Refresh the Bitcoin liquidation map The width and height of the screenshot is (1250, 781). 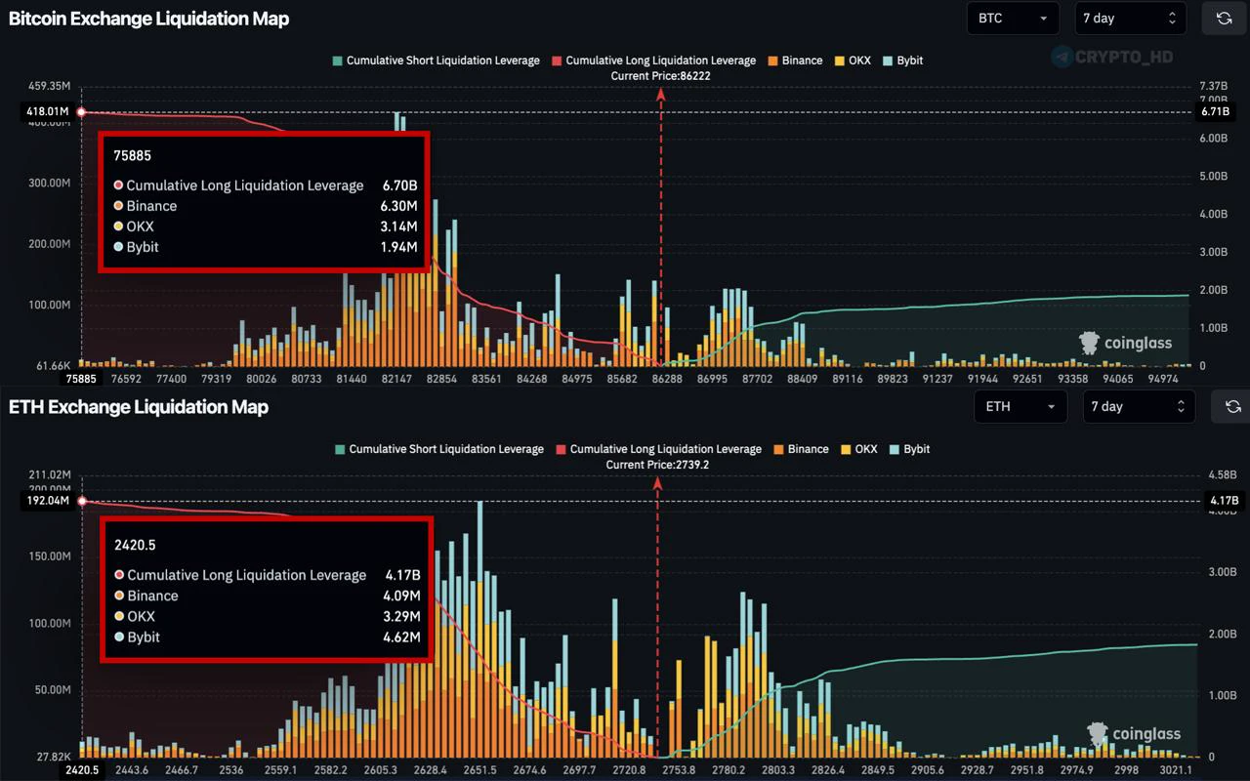(x=1224, y=18)
